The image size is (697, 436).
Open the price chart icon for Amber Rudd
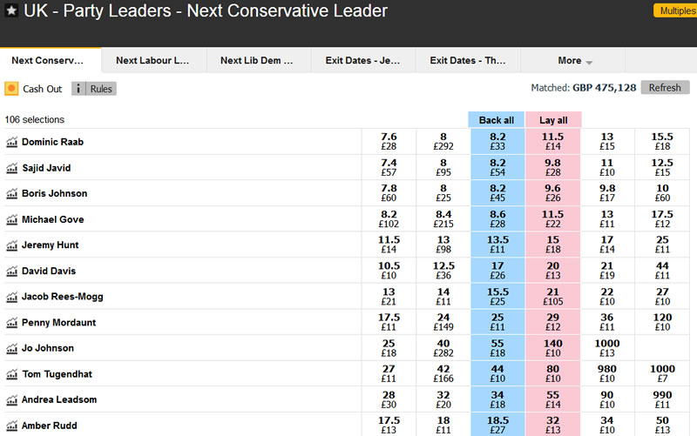[12, 426]
